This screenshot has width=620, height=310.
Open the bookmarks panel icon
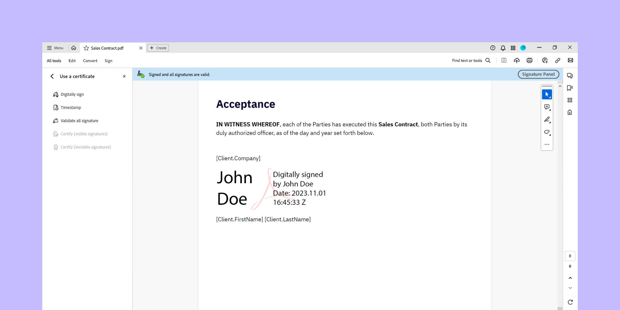570,88
